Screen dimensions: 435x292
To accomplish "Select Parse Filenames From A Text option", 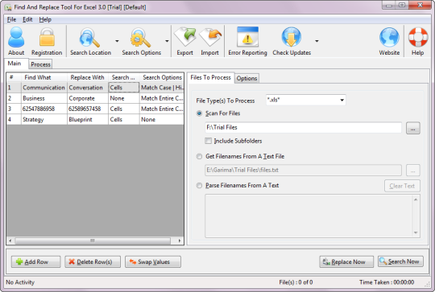I will (x=199, y=186).
